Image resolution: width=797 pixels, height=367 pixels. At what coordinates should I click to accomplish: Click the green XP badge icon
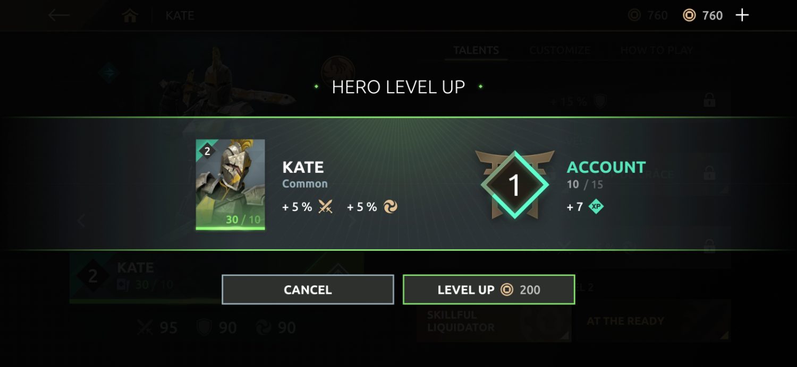tap(596, 207)
